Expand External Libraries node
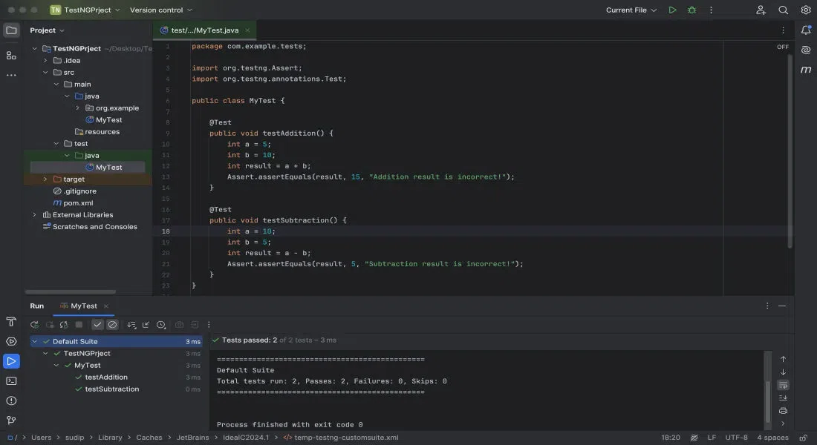The image size is (817, 445). point(34,214)
